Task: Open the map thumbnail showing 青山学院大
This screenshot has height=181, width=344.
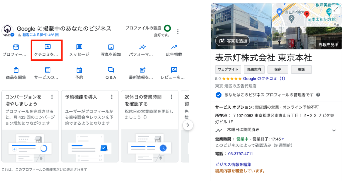Action: click(307, 15)
